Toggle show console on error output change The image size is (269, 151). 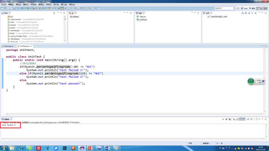244,119
